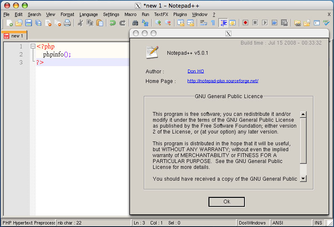Screen dimensions: 334x227
Task: Click the Don HO author link
Action: coord(196,71)
